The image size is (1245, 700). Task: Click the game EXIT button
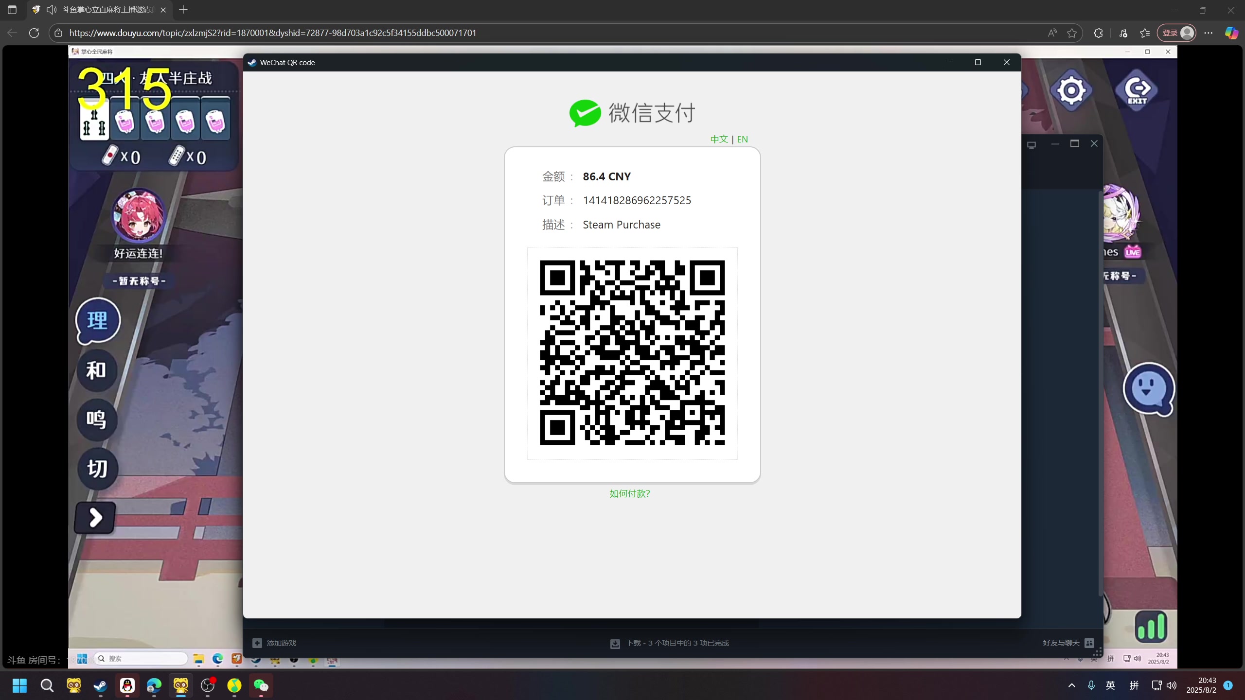point(1137,90)
